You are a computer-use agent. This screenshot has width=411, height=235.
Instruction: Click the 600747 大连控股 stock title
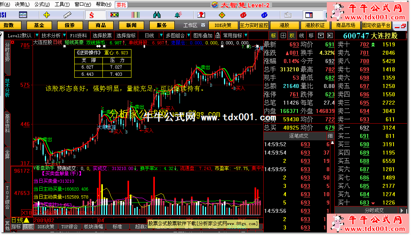point(370,36)
